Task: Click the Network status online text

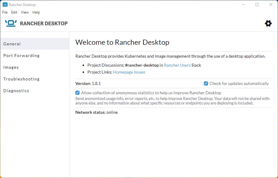Action: click(97, 112)
